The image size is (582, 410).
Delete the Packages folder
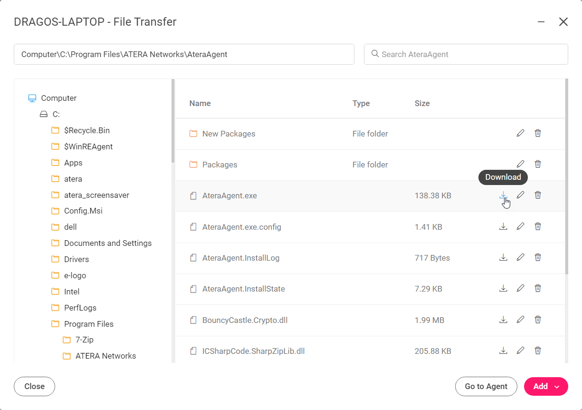click(538, 164)
